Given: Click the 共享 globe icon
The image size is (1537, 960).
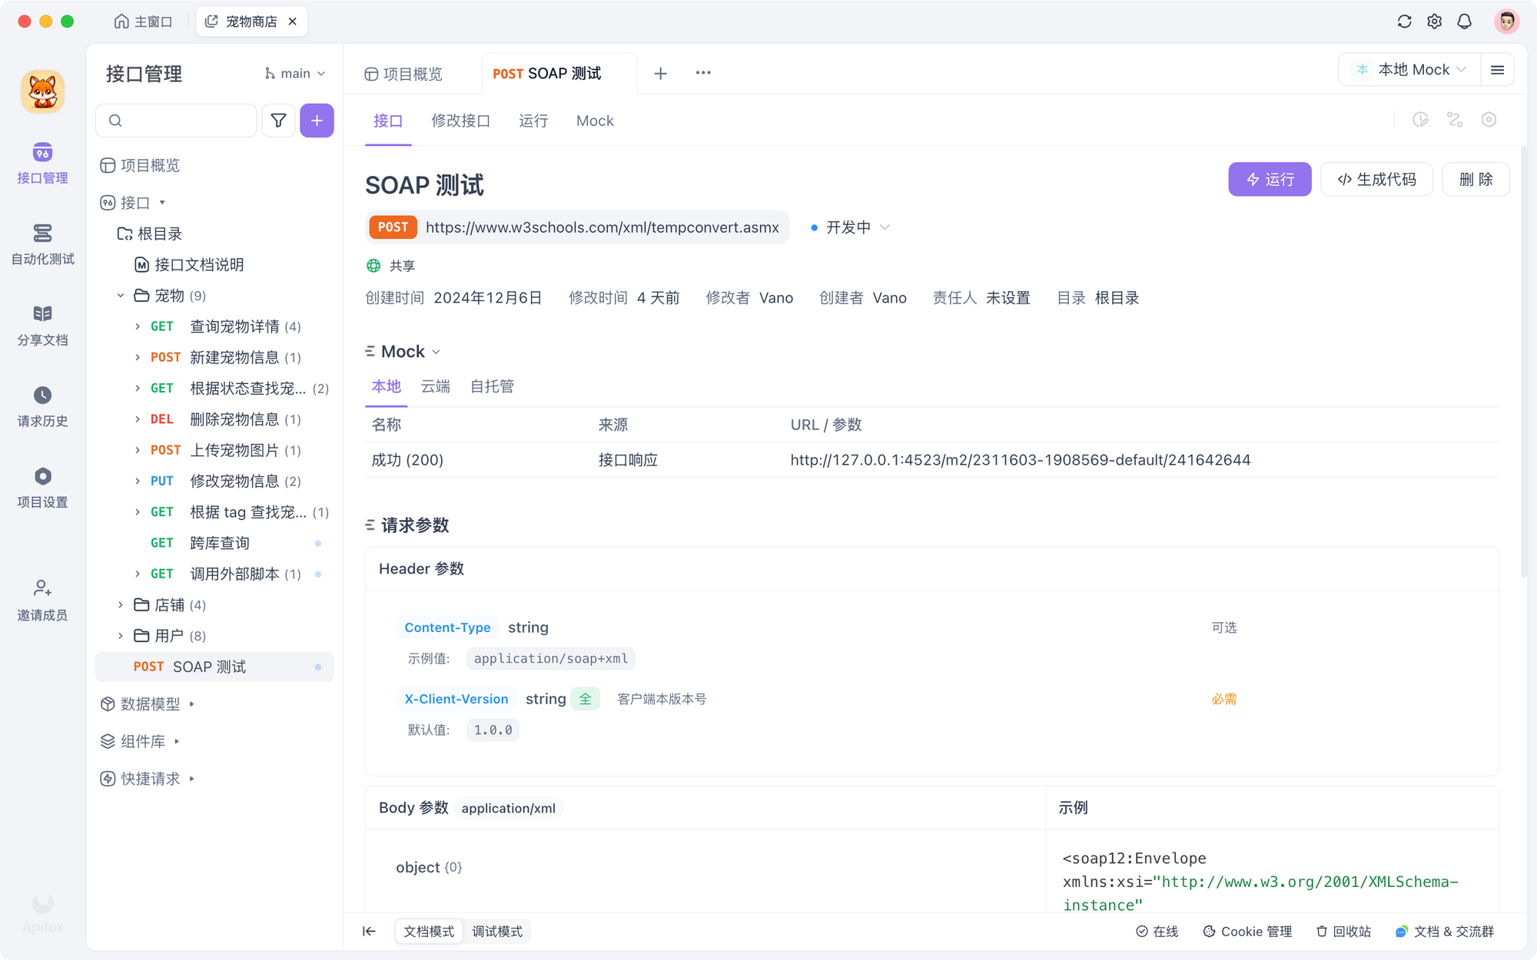Looking at the screenshot, I should [373, 266].
